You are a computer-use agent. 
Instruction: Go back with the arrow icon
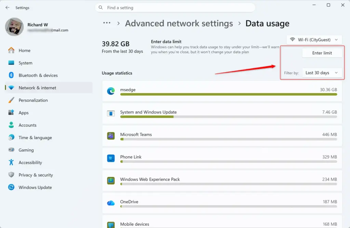pyautogui.click(x=8, y=7)
